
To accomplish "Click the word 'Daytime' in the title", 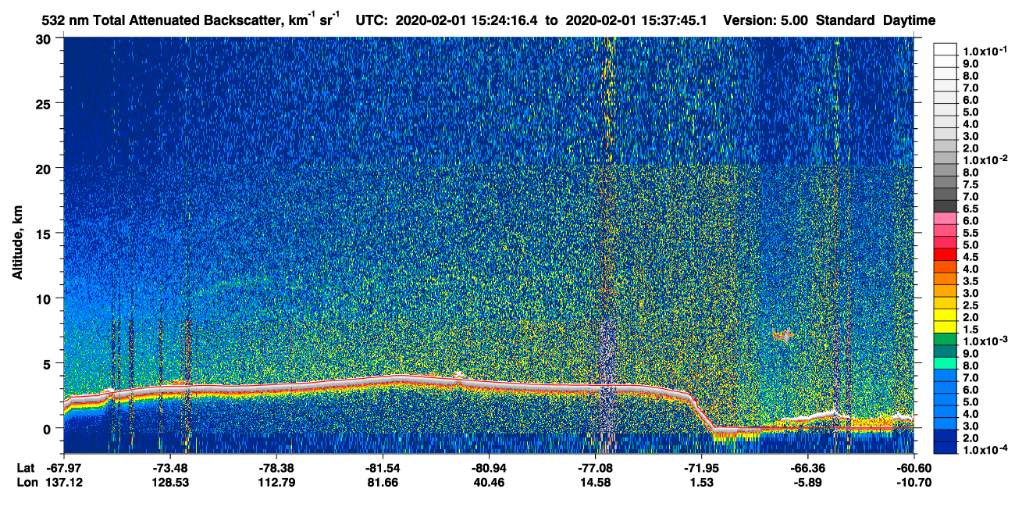I will click(909, 20).
